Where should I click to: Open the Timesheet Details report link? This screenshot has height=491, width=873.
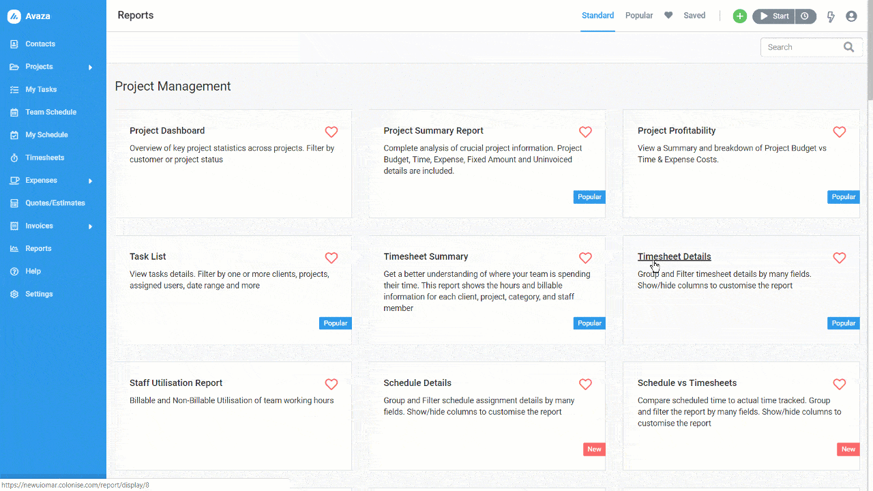pos(674,256)
